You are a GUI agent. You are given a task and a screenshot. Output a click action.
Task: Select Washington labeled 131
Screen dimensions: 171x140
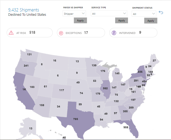coord(29,55)
